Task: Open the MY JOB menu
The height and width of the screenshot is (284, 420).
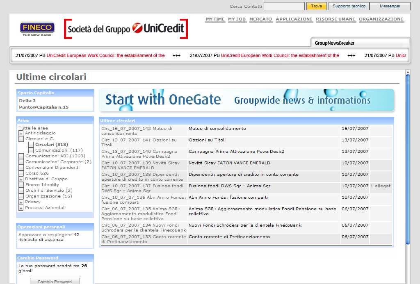Action: point(237,19)
